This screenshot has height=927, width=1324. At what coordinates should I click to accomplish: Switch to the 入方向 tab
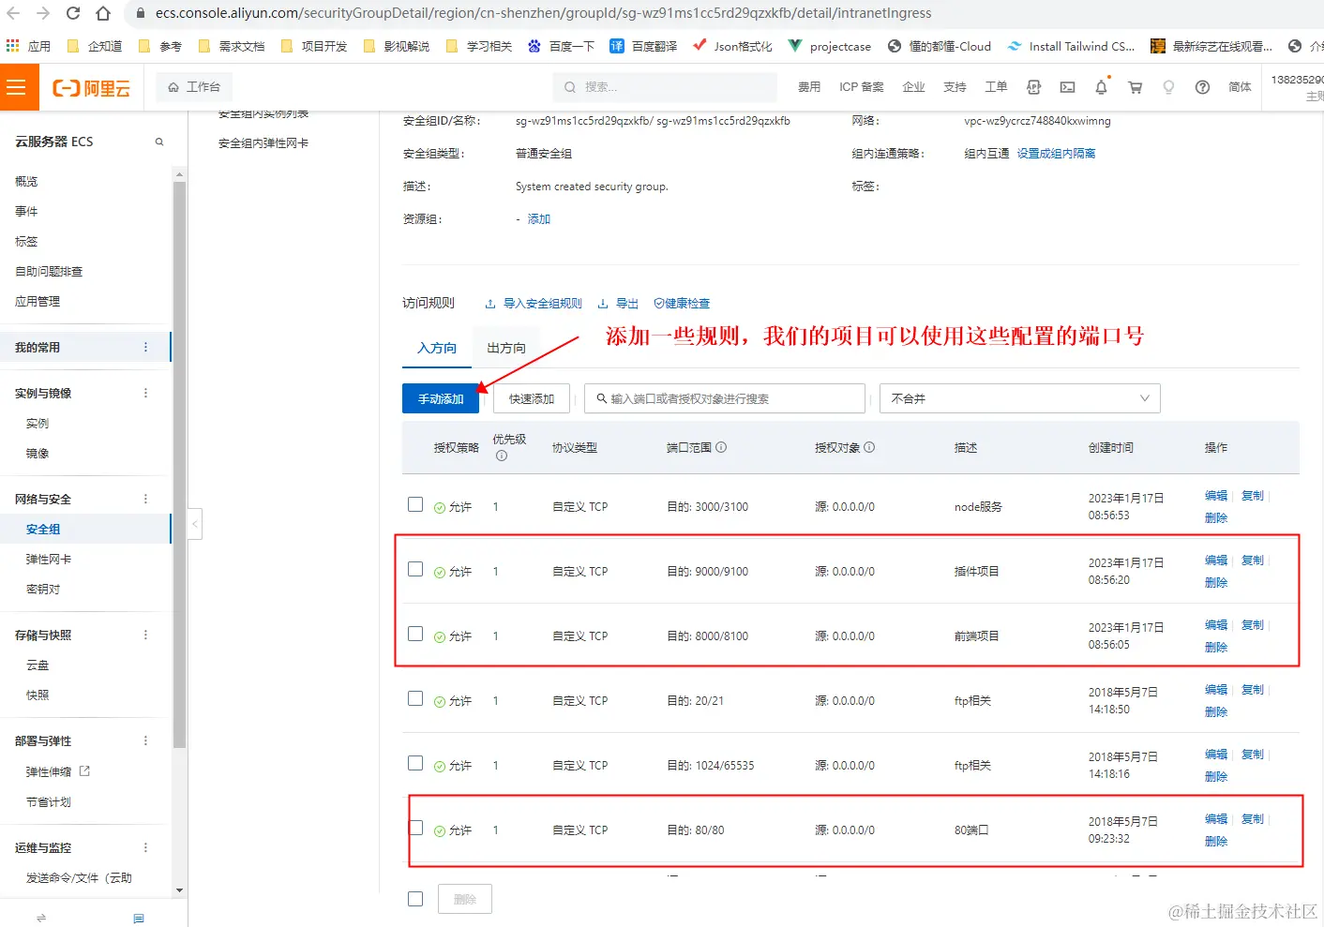[x=437, y=348]
